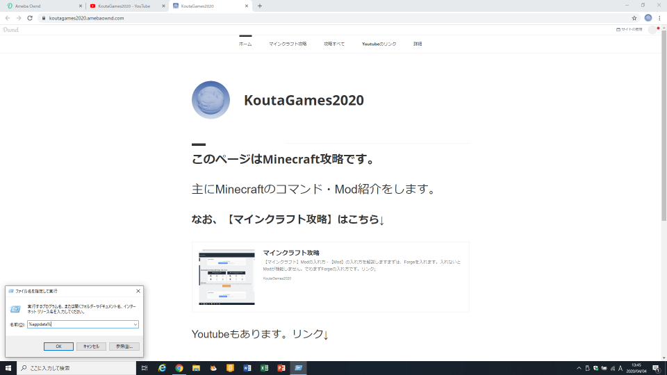667x375 pixels.
Task: Click the card description text about Forge
Action: (x=362, y=265)
